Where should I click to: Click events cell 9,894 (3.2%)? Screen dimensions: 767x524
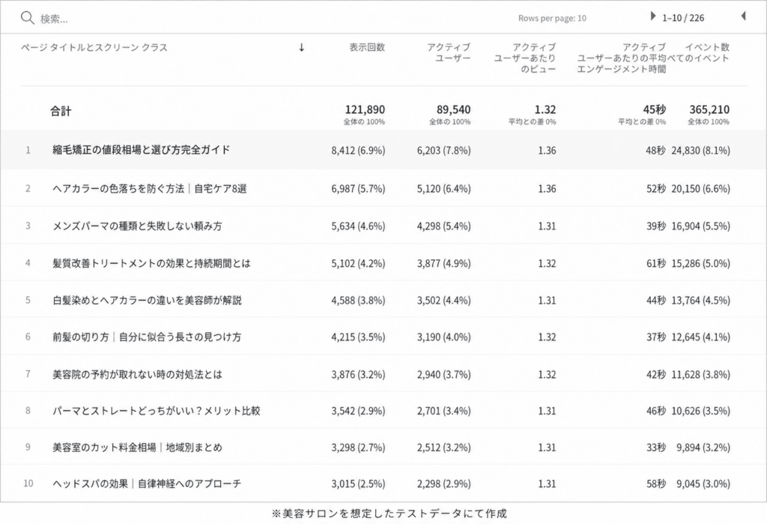(x=703, y=447)
